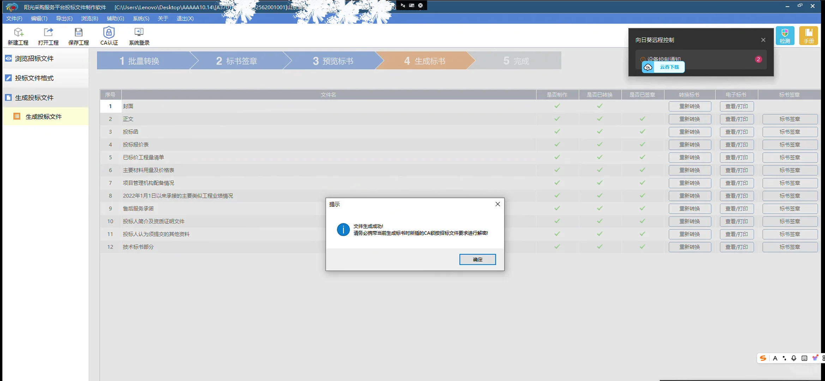Expand the 投标文件格式 sidebar section
This screenshot has height=381, width=825.
(34, 78)
